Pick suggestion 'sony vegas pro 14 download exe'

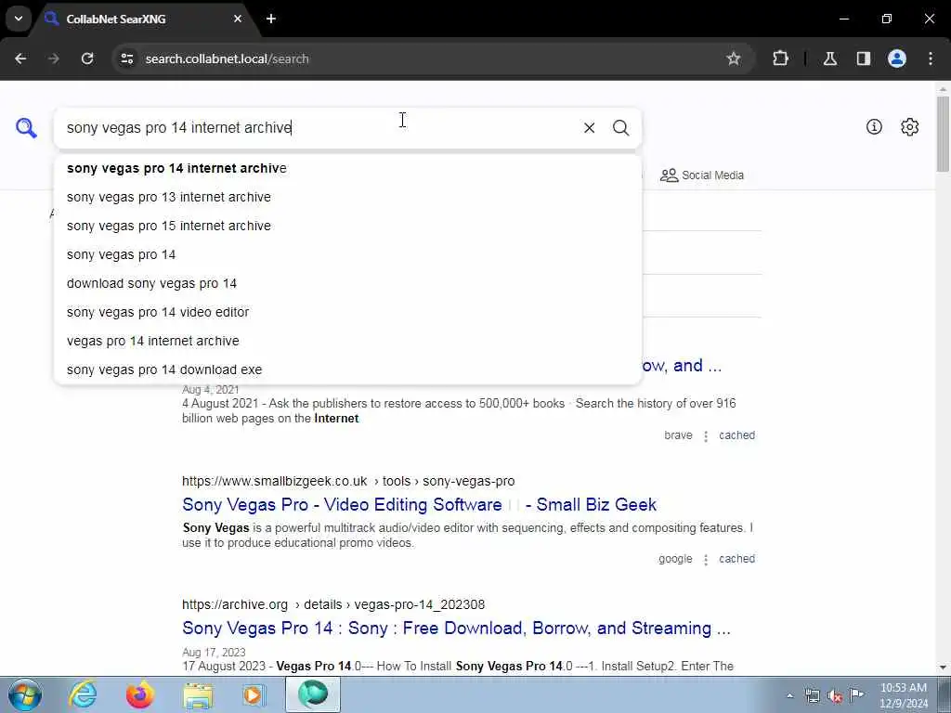click(347, 369)
